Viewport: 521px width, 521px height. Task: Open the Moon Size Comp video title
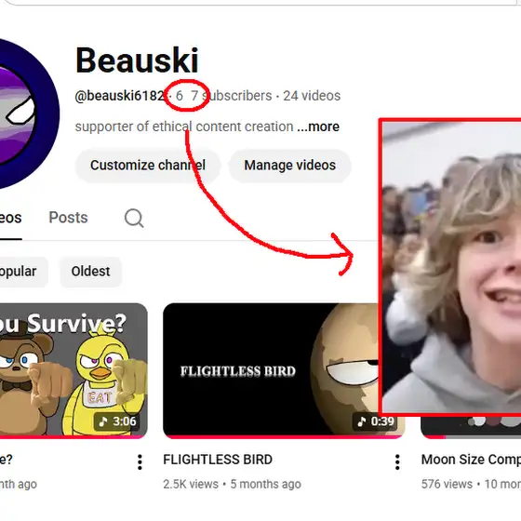(471, 460)
